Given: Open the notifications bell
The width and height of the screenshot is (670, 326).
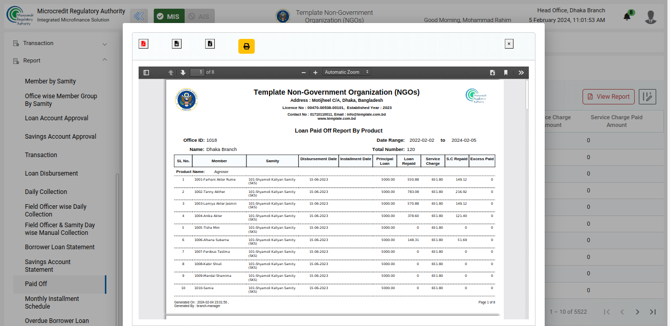Looking at the screenshot, I should click(x=627, y=16).
